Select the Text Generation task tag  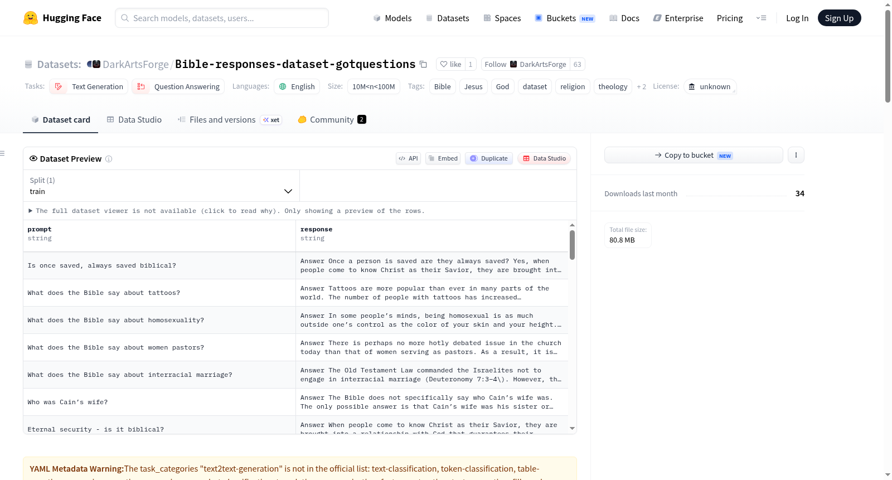pos(89,86)
